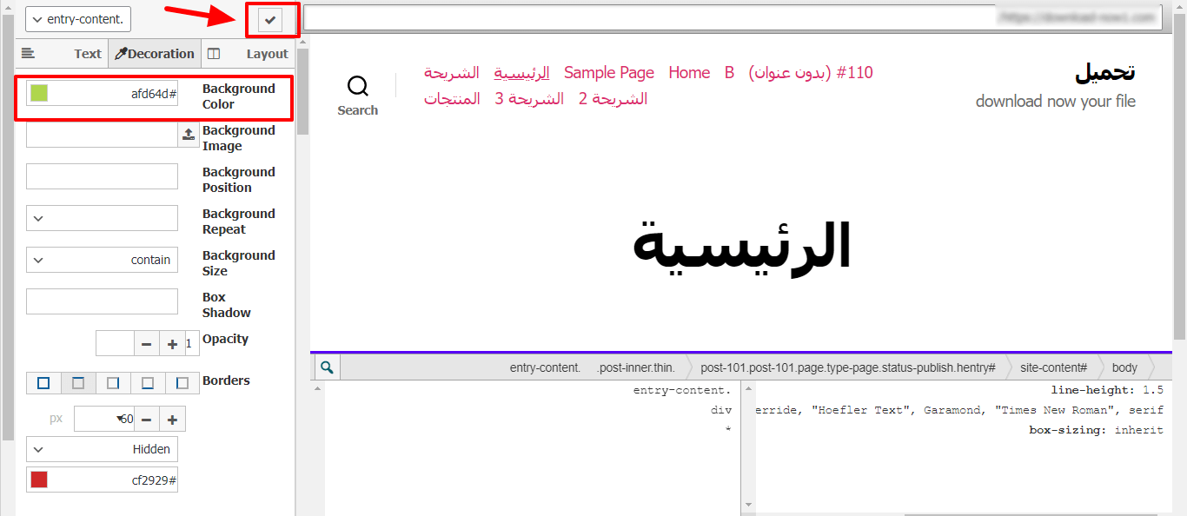Click the Box Shadow input field

tap(102, 301)
